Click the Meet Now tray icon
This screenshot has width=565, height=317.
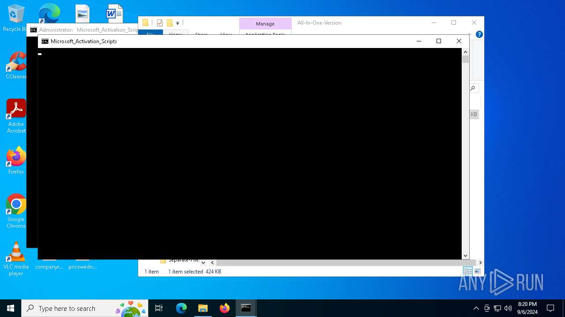(487, 308)
